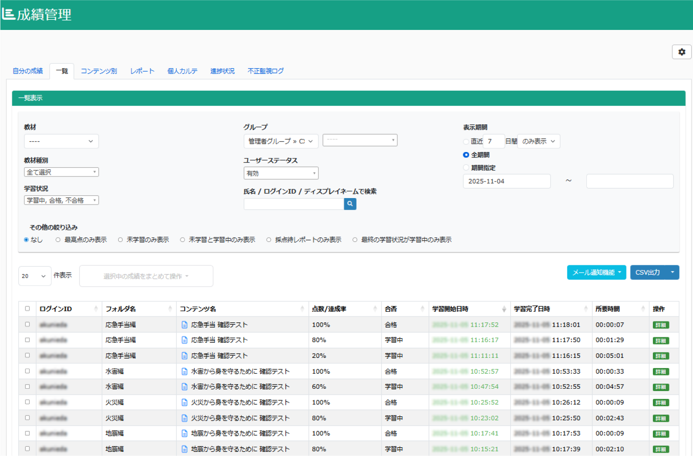The width and height of the screenshot is (693, 456).
Task: Sort the 合否 column
Action: [x=421, y=309]
